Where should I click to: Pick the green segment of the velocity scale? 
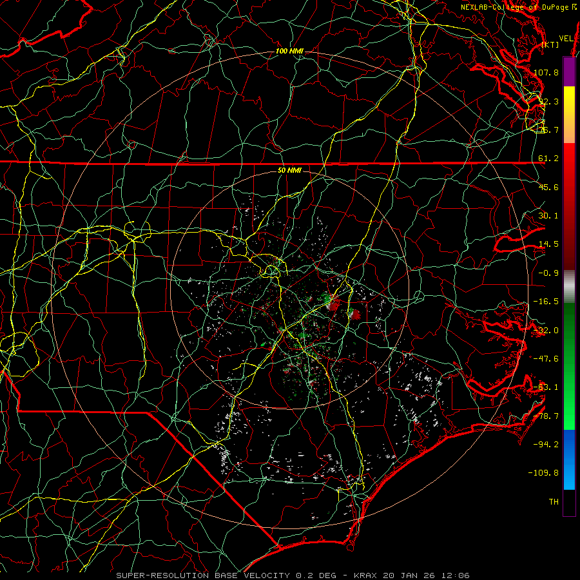pos(569,366)
